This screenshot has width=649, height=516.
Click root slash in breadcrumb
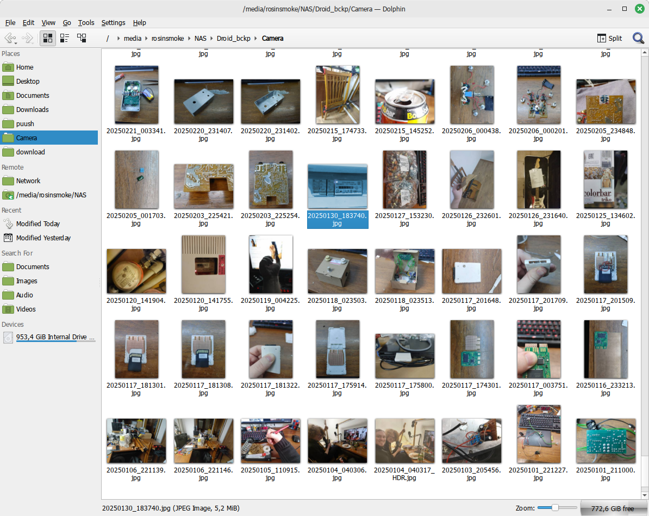[x=108, y=39]
